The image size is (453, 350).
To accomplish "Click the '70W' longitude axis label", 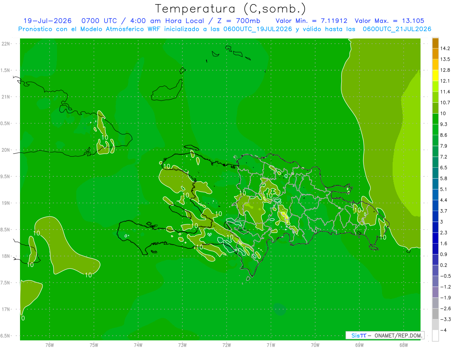I will pyautogui.click(x=315, y=345).
